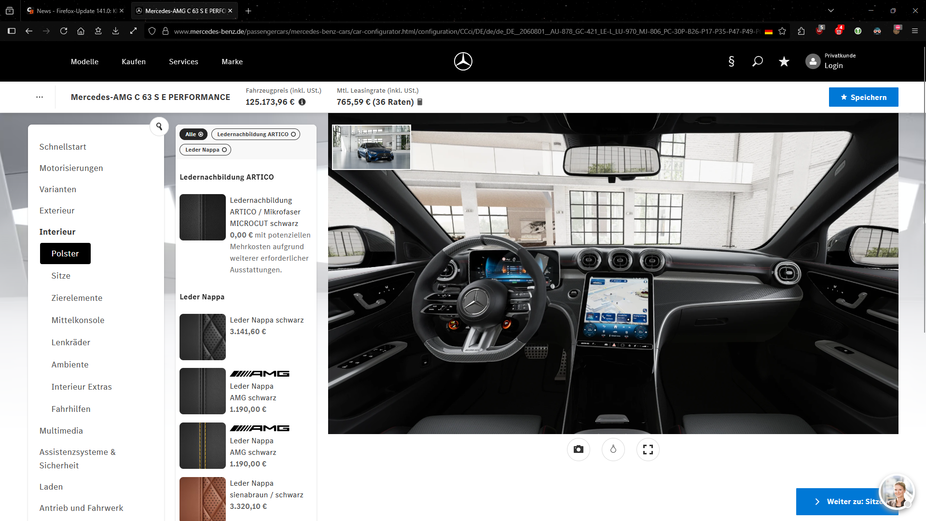Open Firefox home page icon
The width and height of the screenshot is (926, 521).
tap(81, 31)
